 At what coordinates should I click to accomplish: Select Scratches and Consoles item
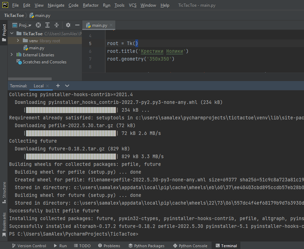pyautogui.click(x=41, y=62)
